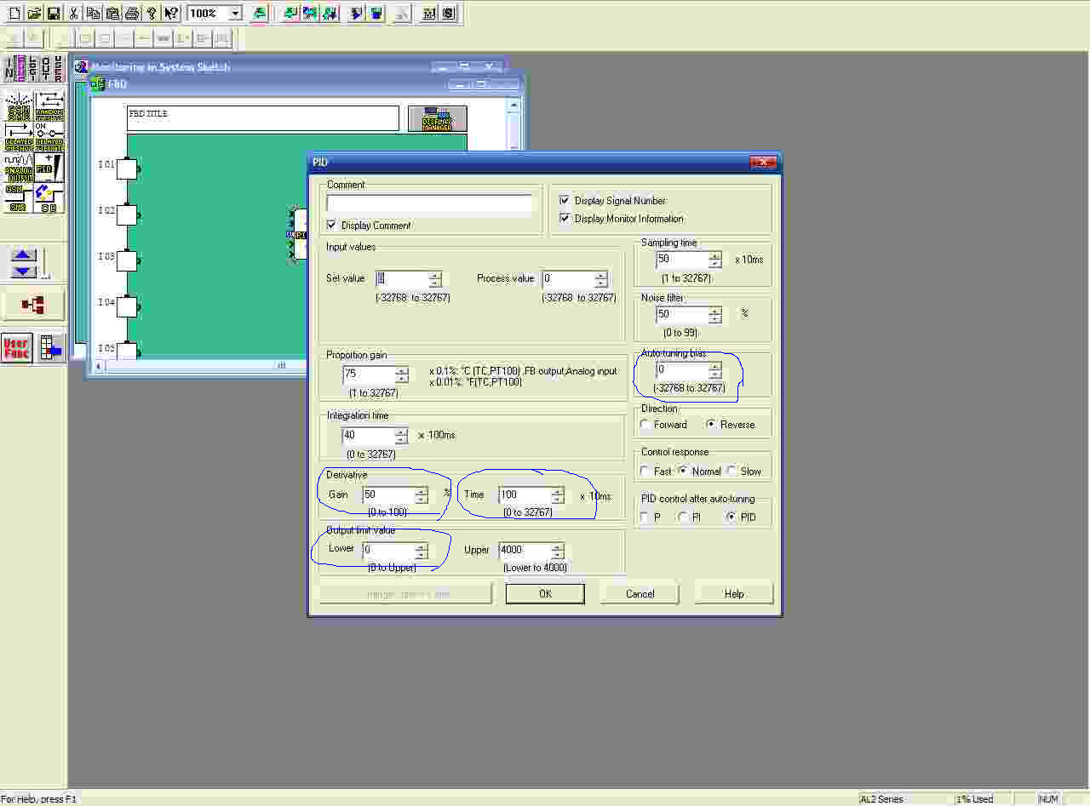This screenshot has width=1090, height=806.
Task: Click the Process value spinner arrows
Action: pyautogui.click(x=601, y=279)
